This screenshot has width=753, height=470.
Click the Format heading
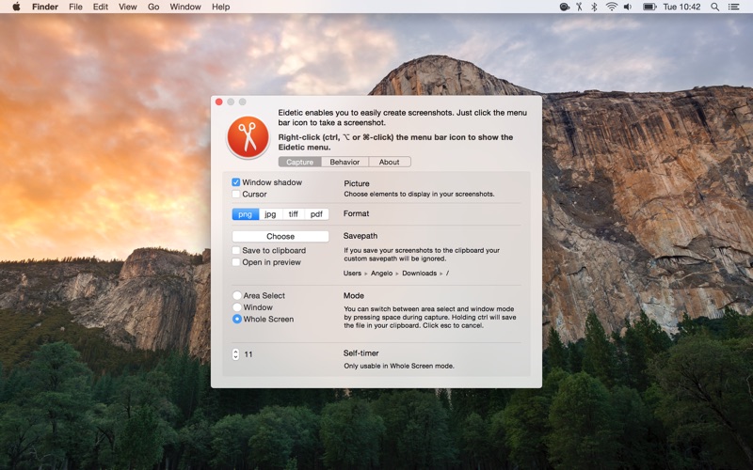point(356,213)
